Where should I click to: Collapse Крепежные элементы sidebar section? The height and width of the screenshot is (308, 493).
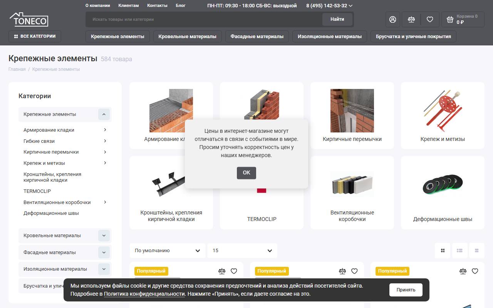pyautogui.click(x=104, y=114)
